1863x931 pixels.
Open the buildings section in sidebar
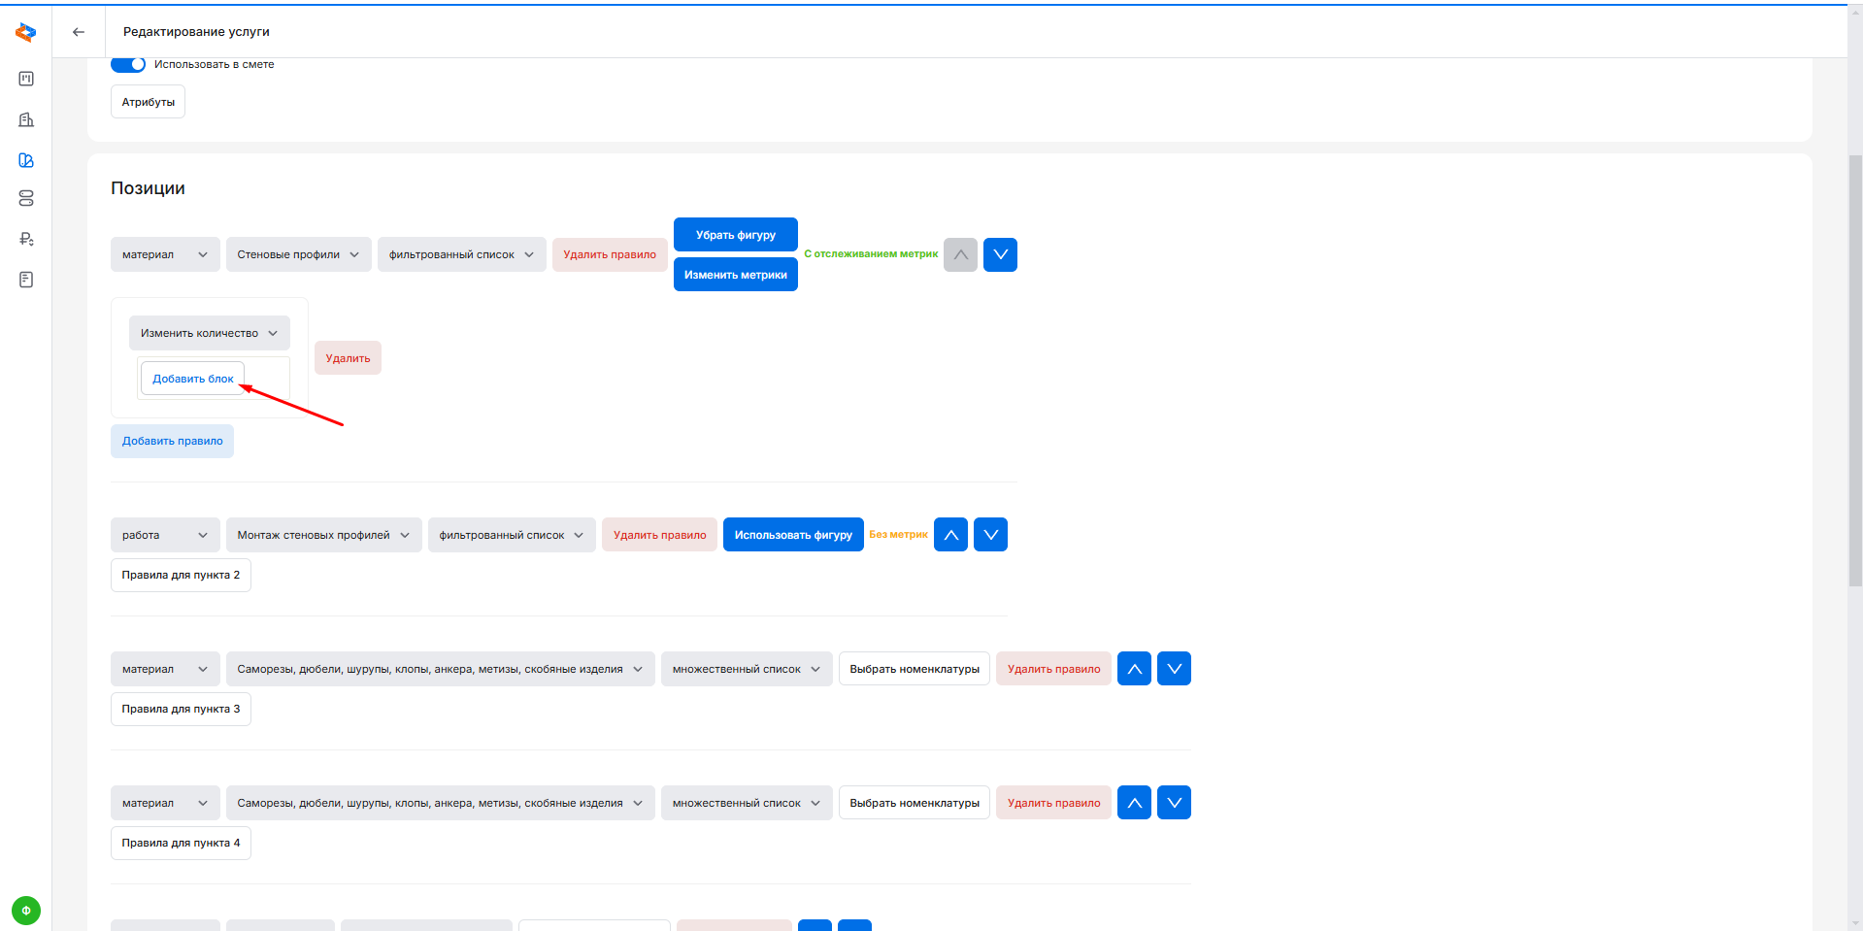coord(26,119)
